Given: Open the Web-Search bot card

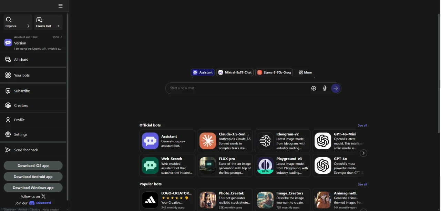Looking at the screenshot, I should (x=167, y=165).
